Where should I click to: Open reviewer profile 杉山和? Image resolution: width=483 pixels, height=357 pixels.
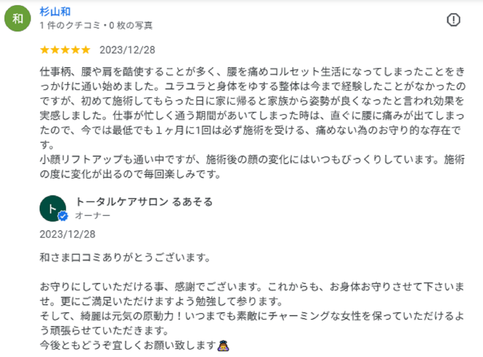tap(55, 12)
